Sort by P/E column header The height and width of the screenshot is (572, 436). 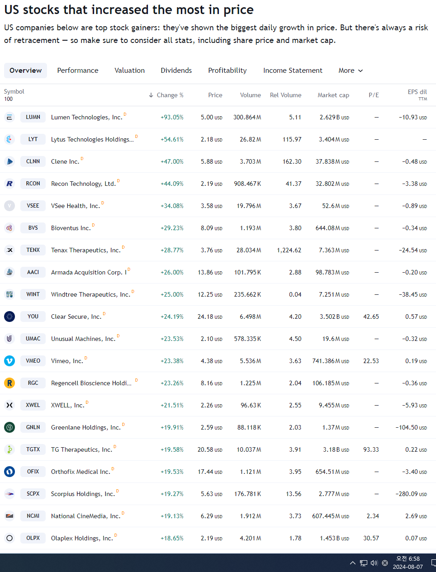(374, 95)
